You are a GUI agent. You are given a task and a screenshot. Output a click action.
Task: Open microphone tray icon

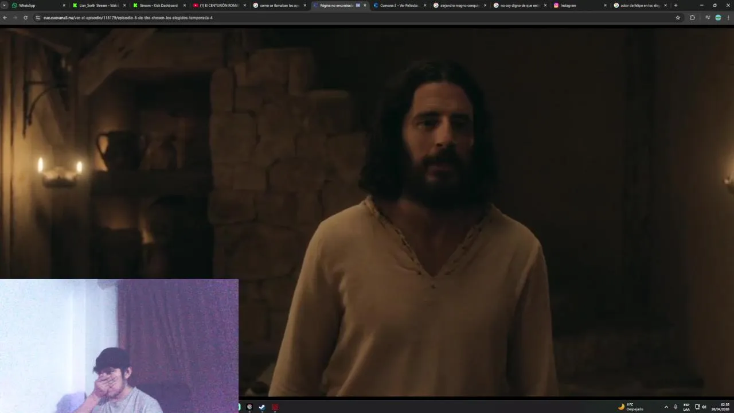point(676,407)
